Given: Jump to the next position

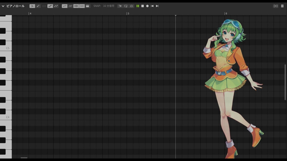Looking at the screenshot, I should click(157, 6).
